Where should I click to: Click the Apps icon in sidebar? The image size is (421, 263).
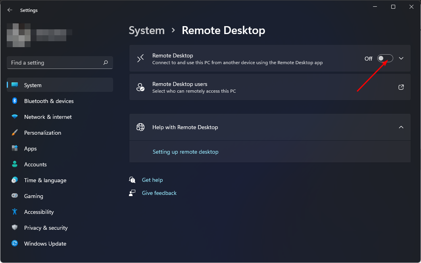click(x=15, y=148)
